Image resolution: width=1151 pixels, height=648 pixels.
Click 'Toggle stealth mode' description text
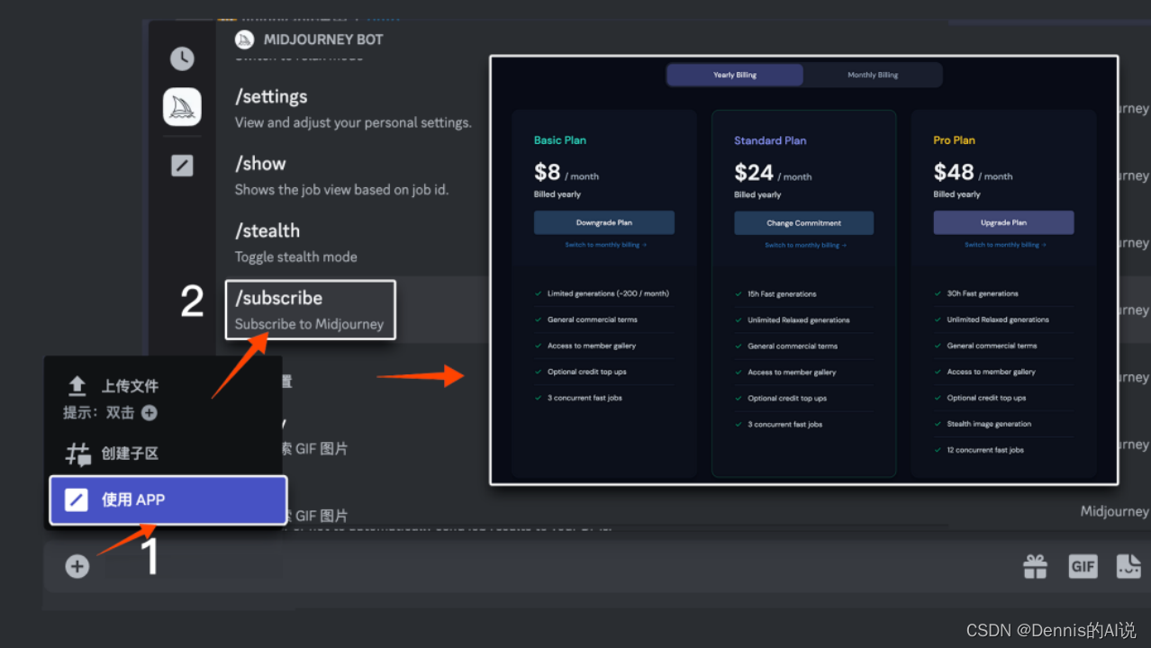296,256
